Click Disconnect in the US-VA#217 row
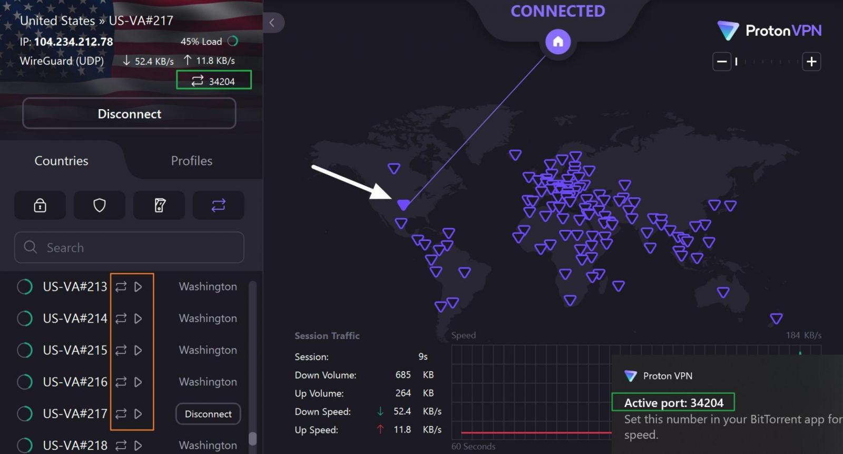The height and width of the screenshot is (454, 843). 208,414
